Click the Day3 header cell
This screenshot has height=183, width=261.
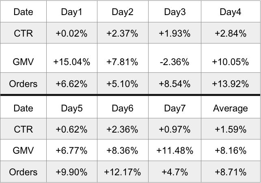click(x=175, y=12)
